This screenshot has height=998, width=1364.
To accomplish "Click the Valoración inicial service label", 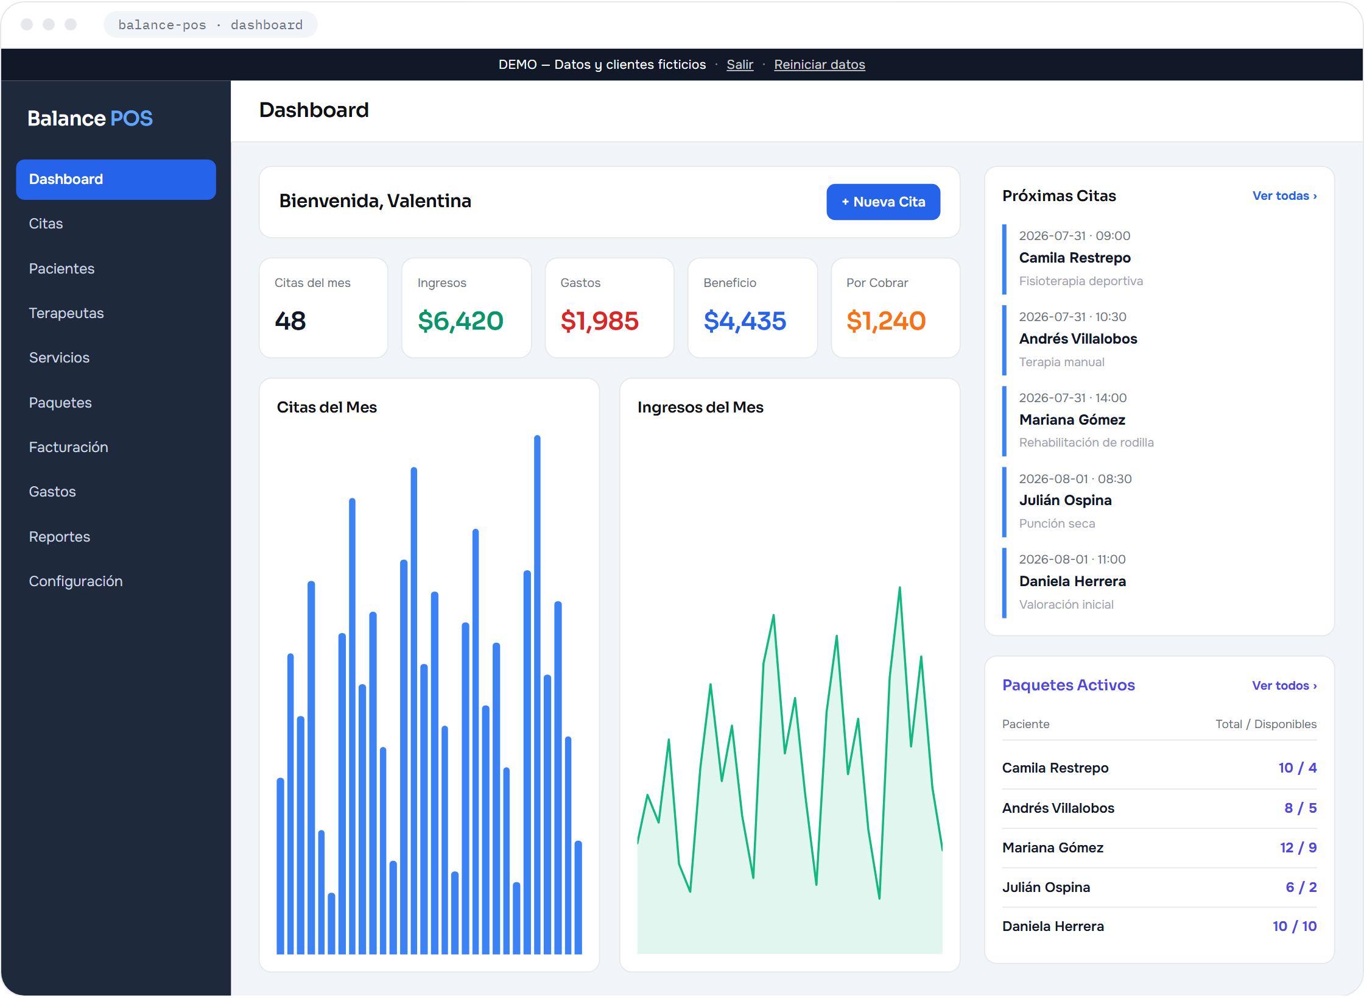I will click(1066, 604).
